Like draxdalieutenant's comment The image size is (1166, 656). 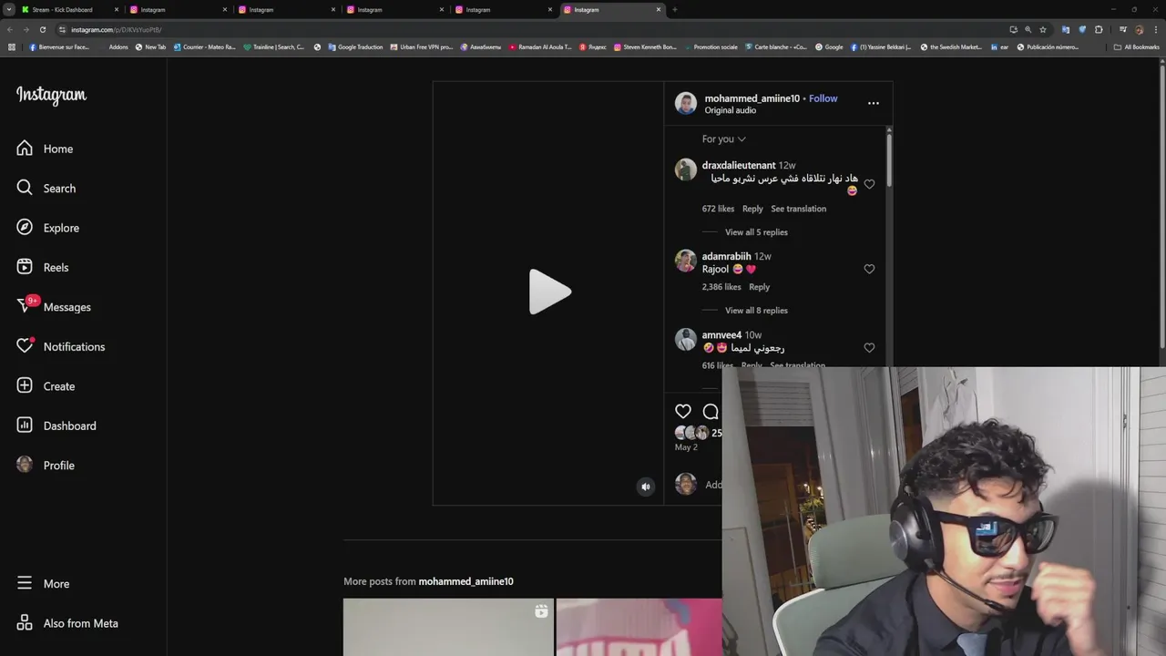869,184
